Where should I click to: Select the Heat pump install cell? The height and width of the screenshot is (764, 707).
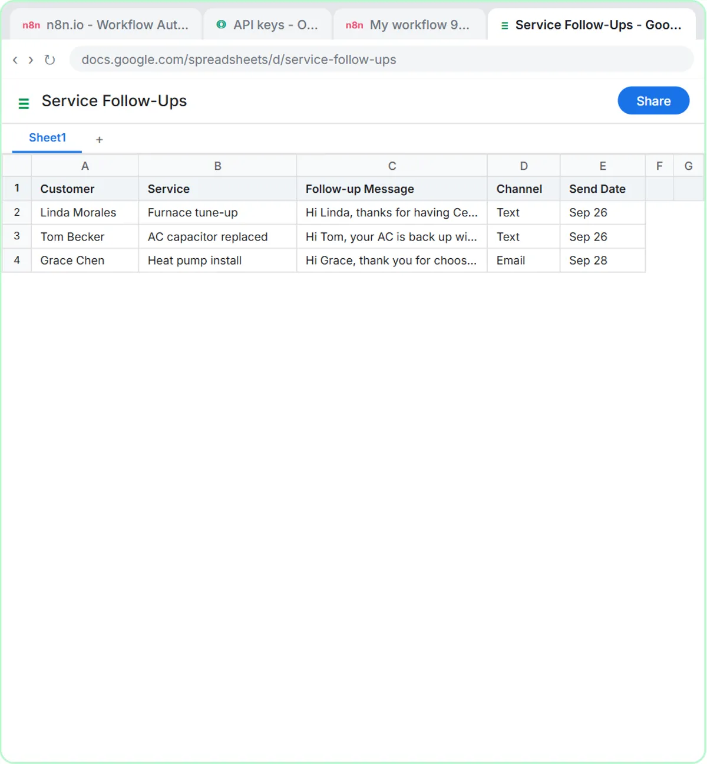coord(217,260)
